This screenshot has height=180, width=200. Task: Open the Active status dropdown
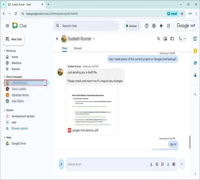133,26
